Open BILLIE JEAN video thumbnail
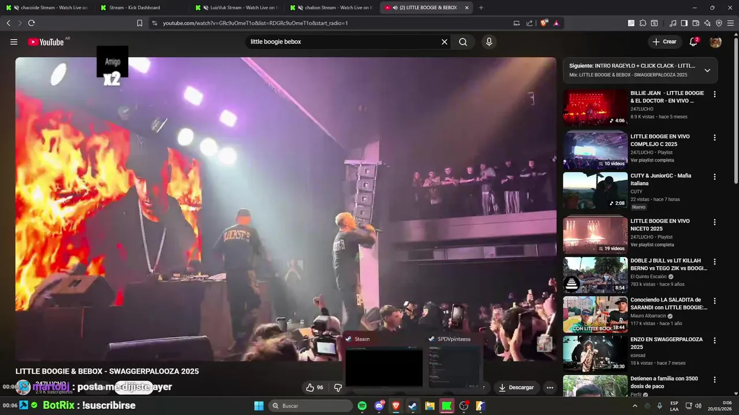The image size is (739, 415). 595,107
